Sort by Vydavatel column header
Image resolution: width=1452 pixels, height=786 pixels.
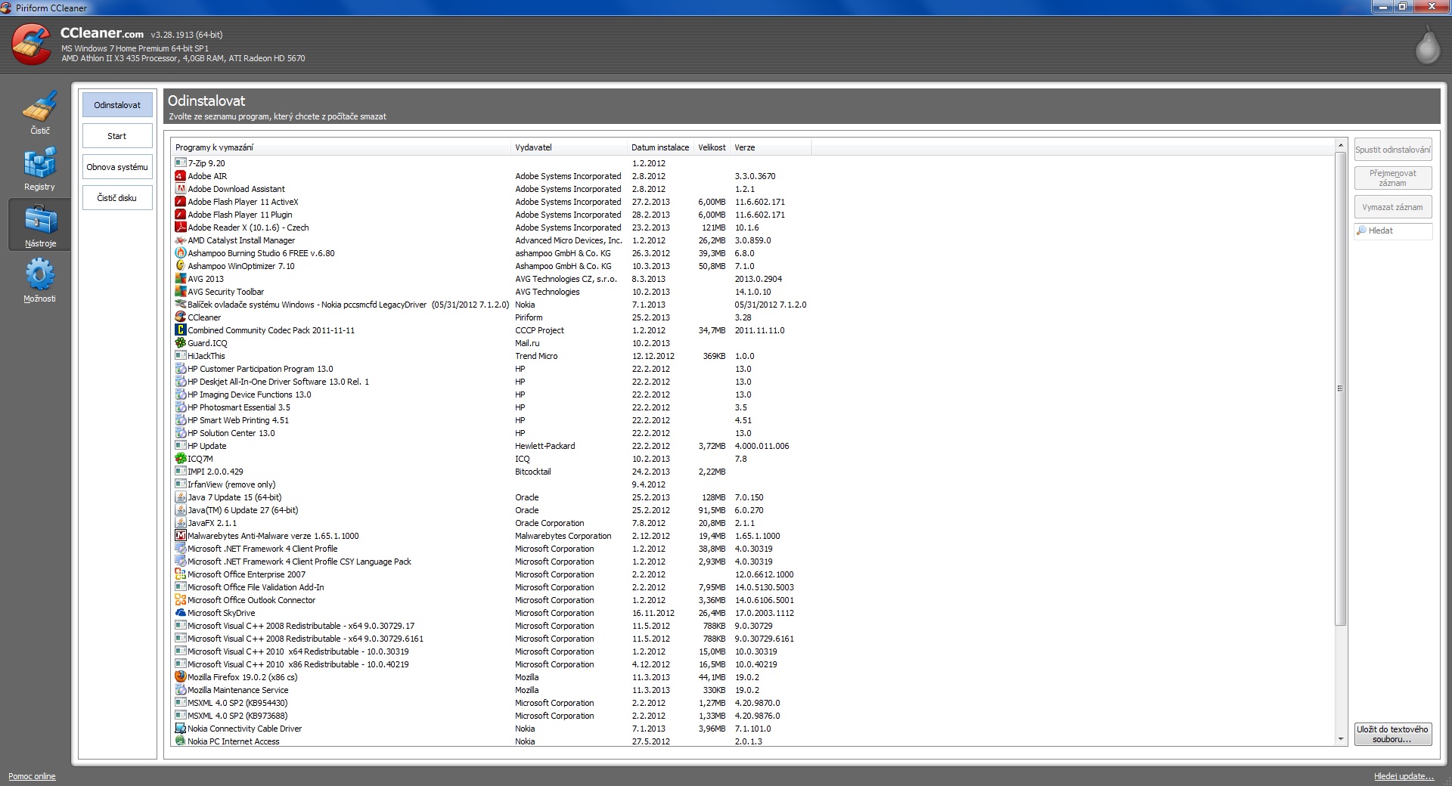570,147
